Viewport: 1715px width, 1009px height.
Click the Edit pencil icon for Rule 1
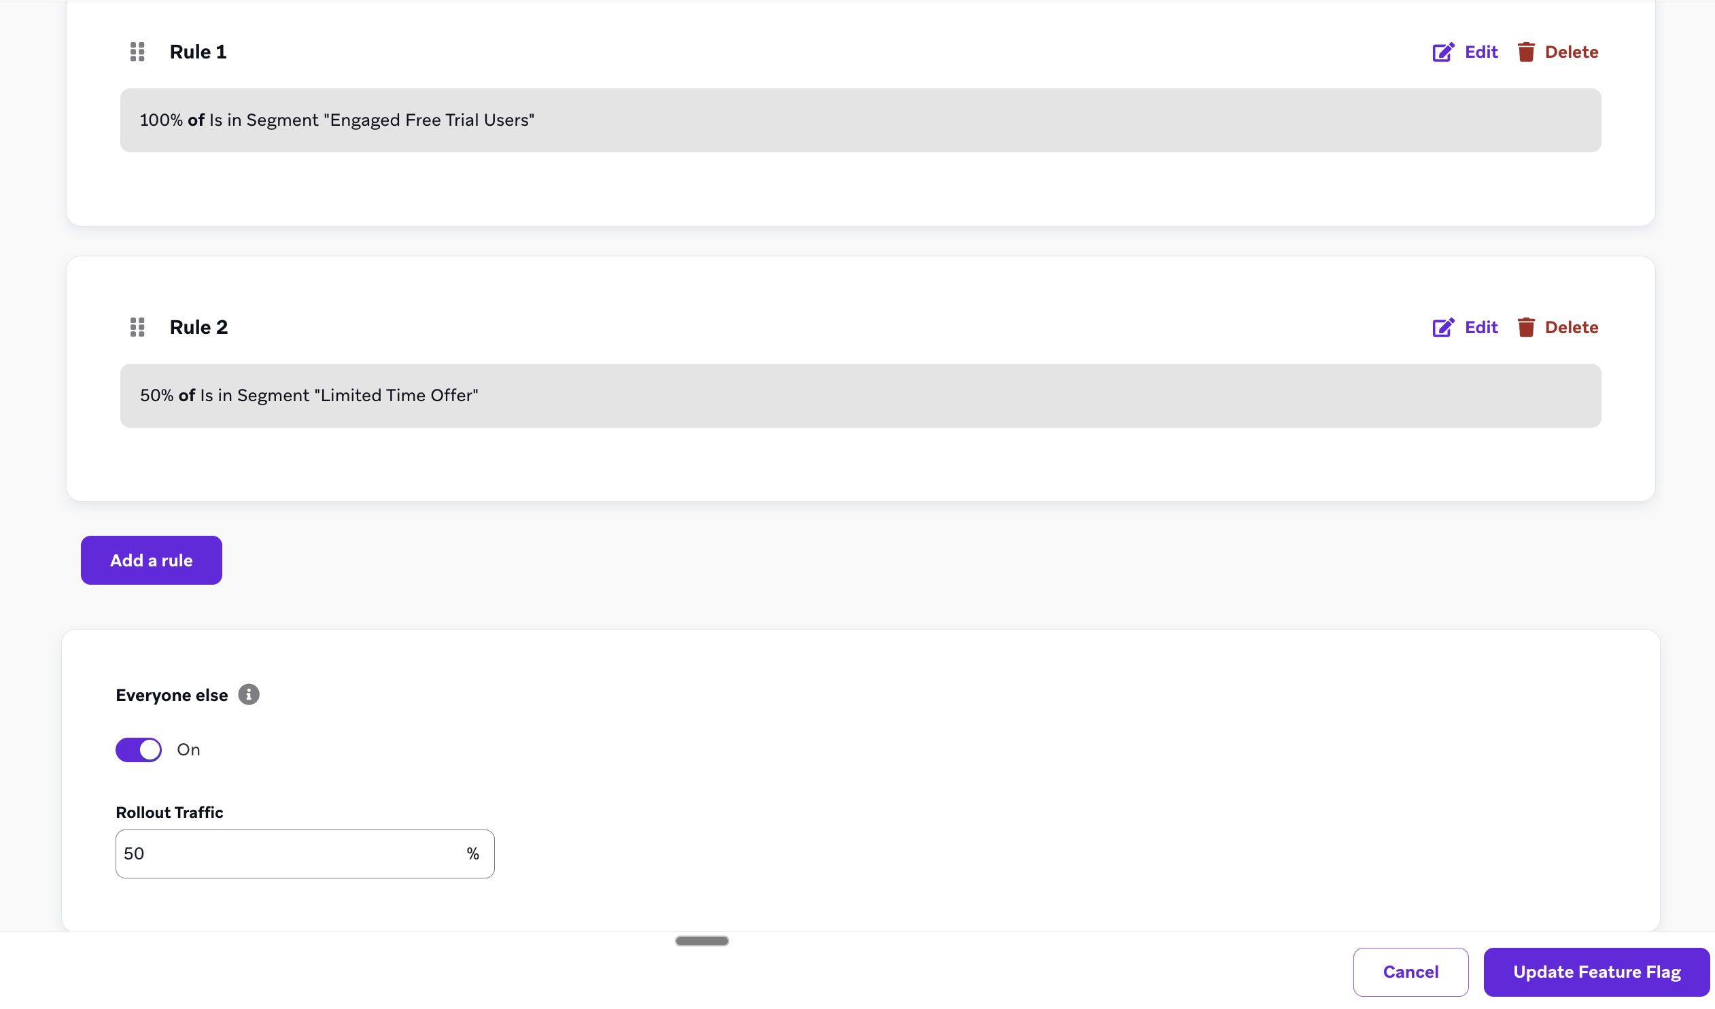click(x=1443, y=52)
